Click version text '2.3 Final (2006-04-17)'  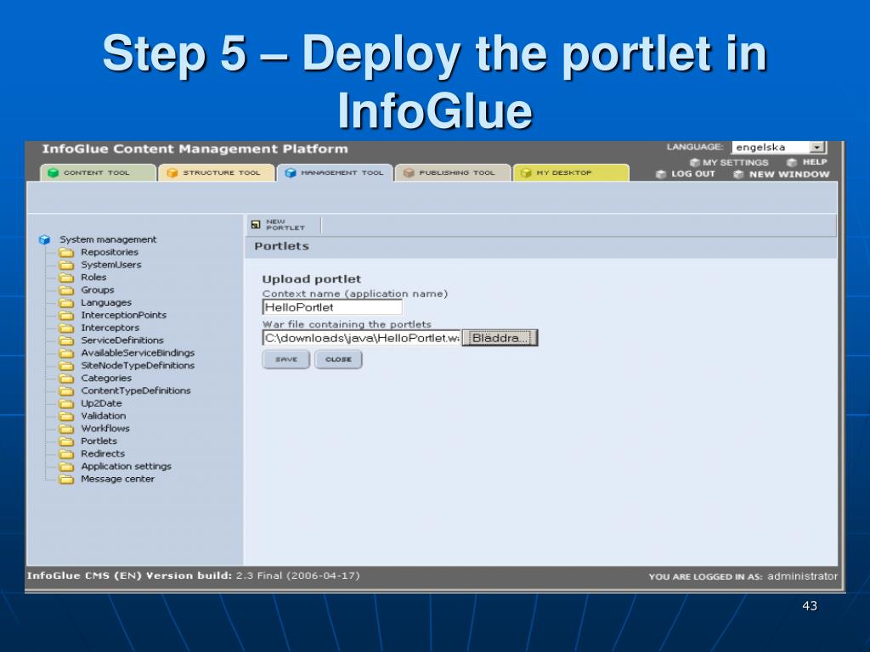click(298, 576)
